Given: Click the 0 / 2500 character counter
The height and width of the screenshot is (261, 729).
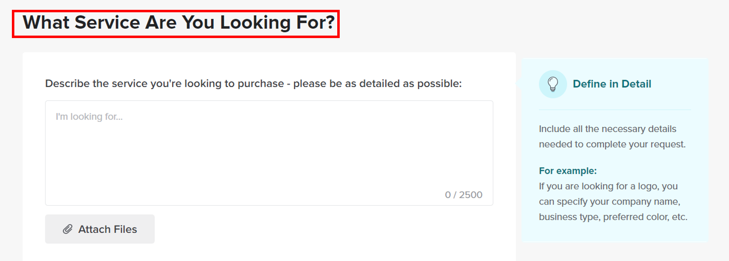Looking at the screenshot, I should pos(463,195).
